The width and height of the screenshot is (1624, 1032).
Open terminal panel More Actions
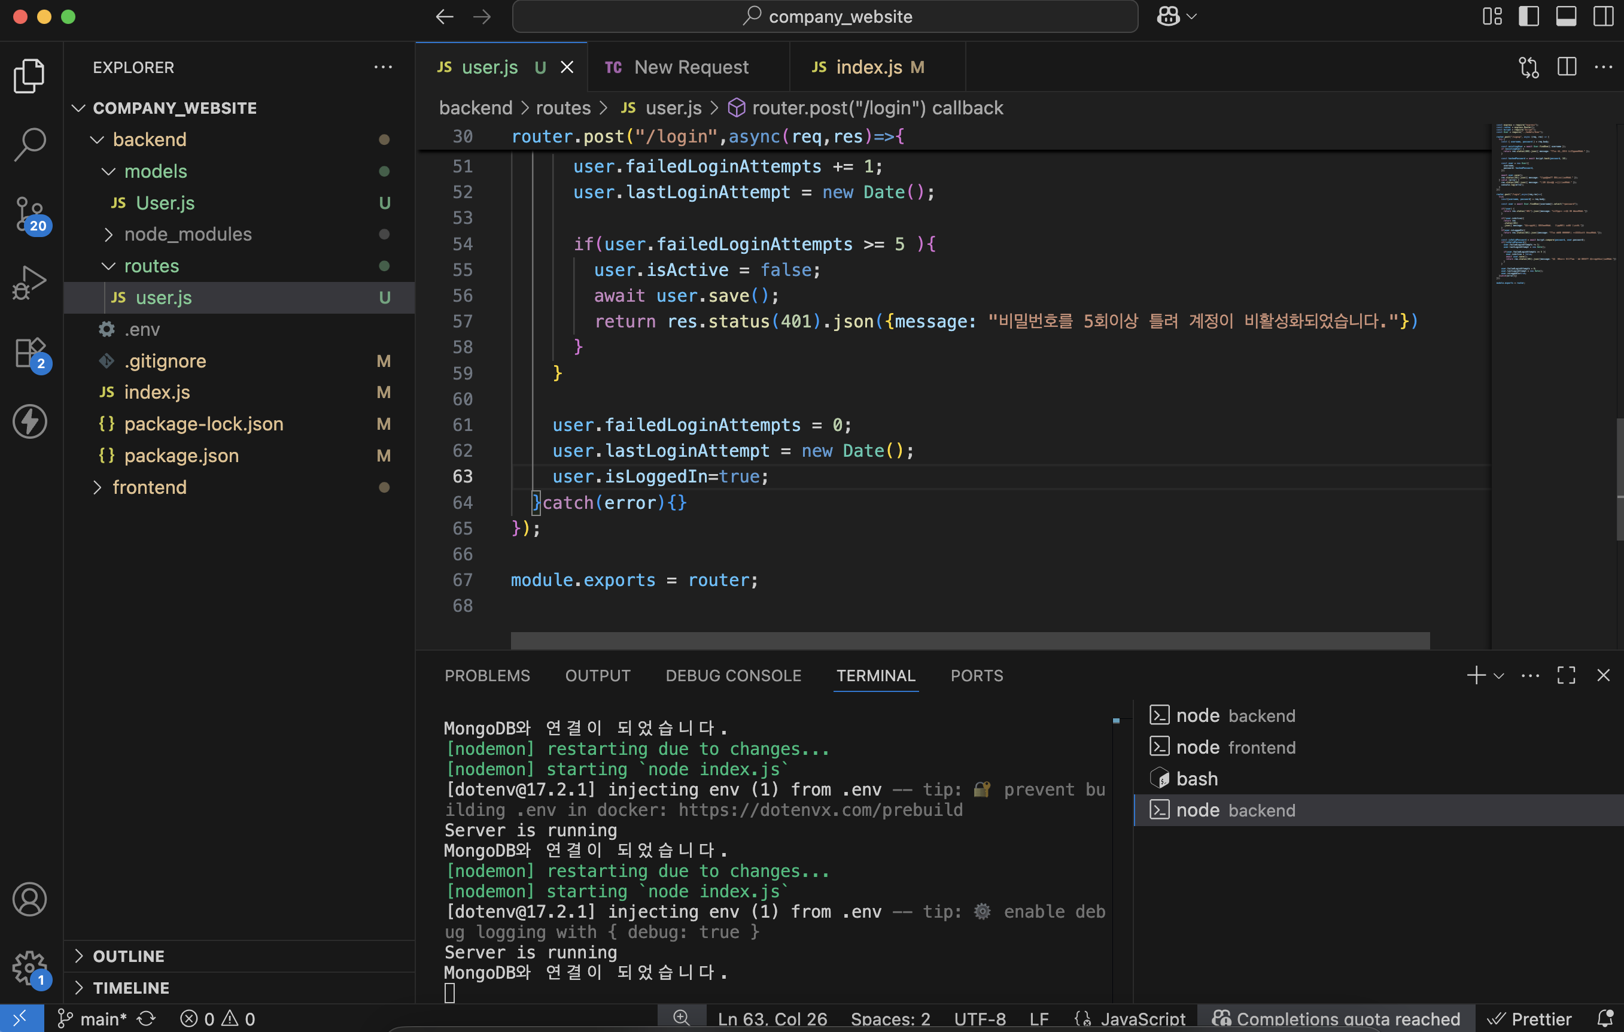1530,675
